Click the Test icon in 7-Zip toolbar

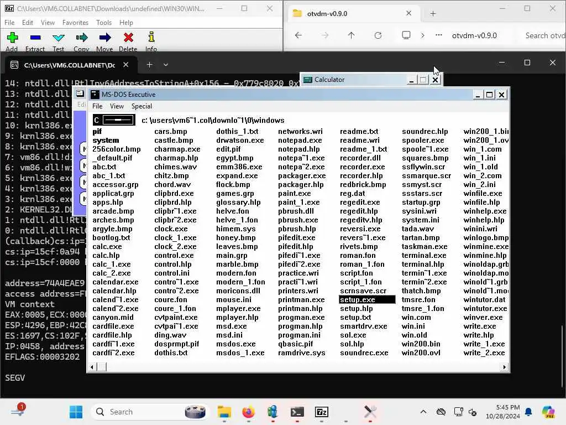(58, 37)
